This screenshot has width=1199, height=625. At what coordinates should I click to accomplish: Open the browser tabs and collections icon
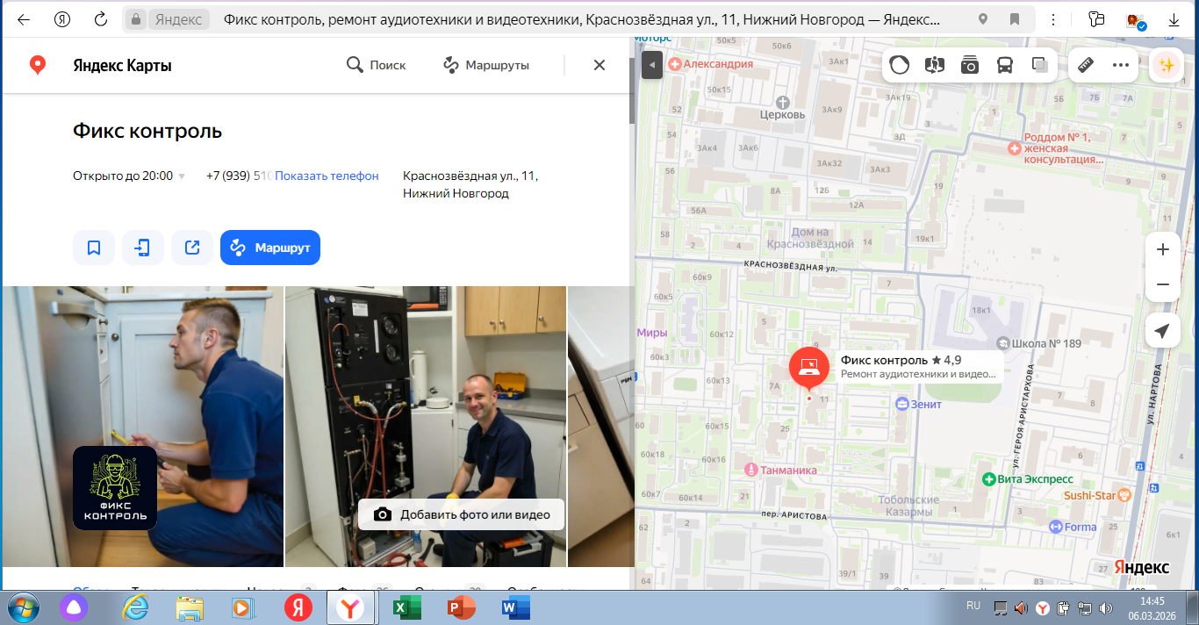1095,18
